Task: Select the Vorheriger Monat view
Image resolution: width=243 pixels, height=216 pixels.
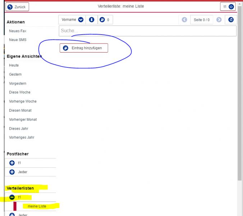Action: point(23,119)
